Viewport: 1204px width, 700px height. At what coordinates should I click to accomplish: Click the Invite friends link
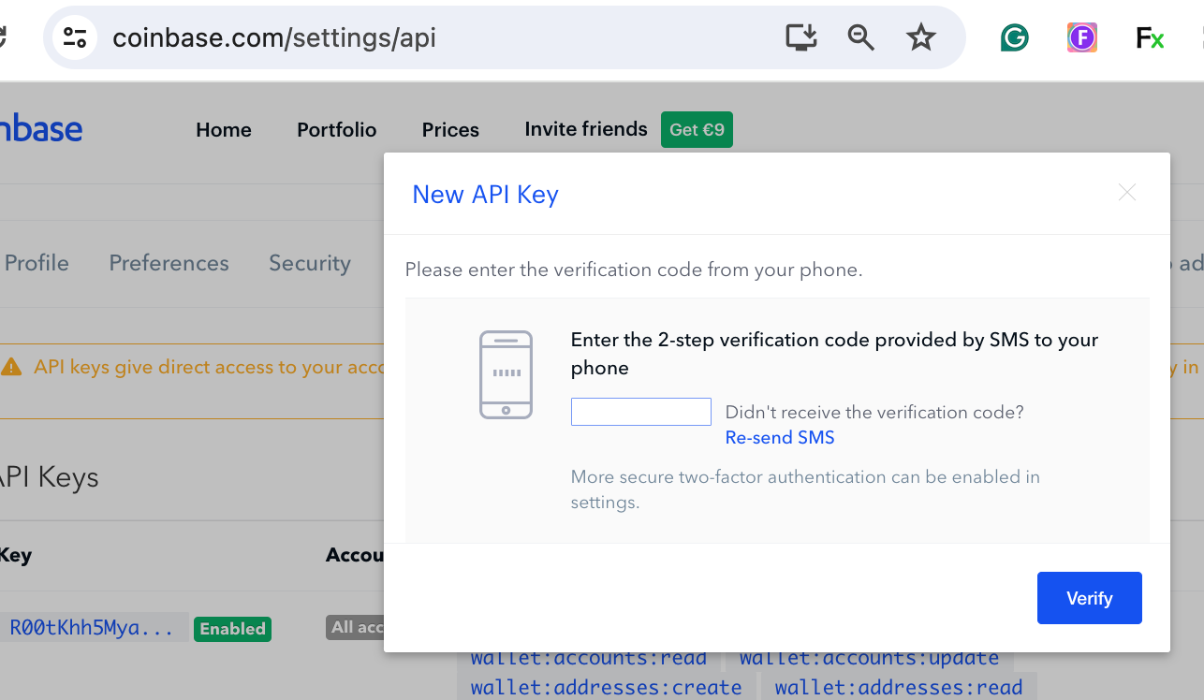pos(586,129)
